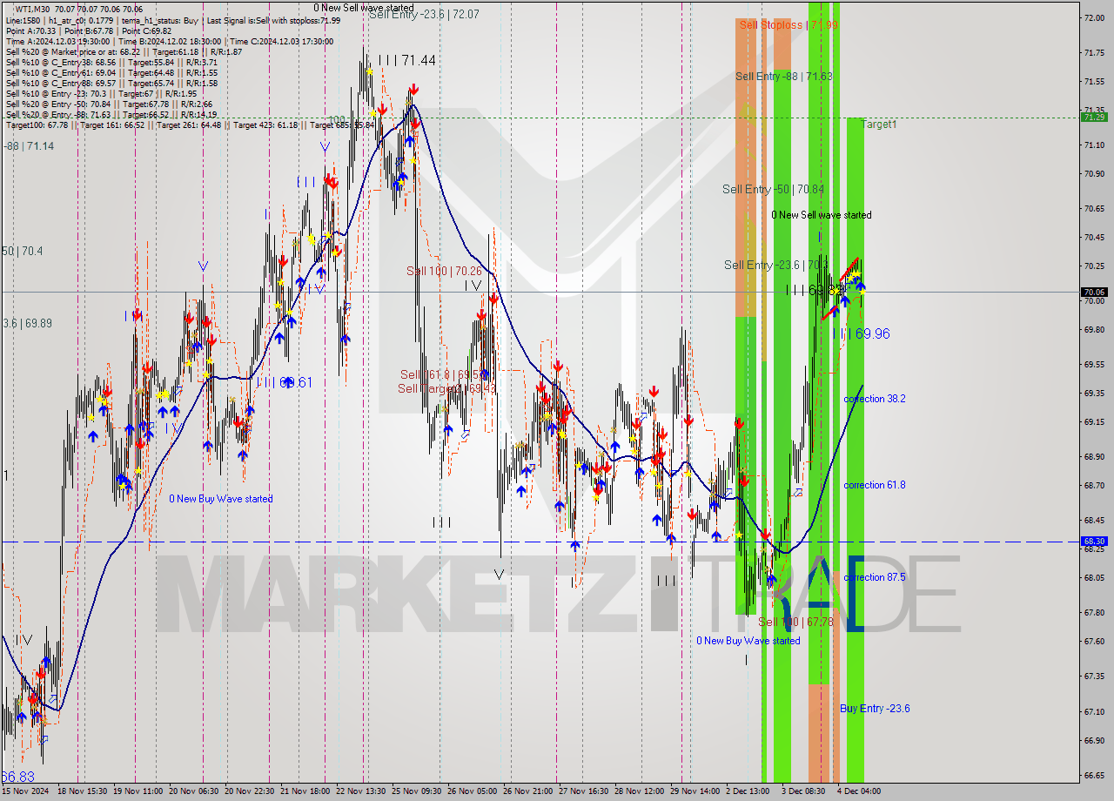Click the '-88 | 71.14' level label

tap(29, 146)
